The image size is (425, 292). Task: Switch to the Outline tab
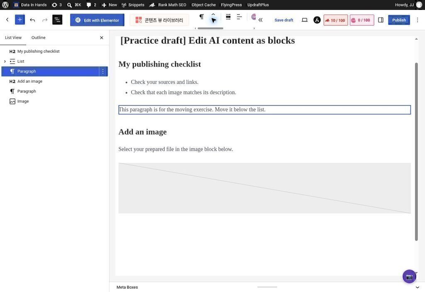tap(39, 37)
